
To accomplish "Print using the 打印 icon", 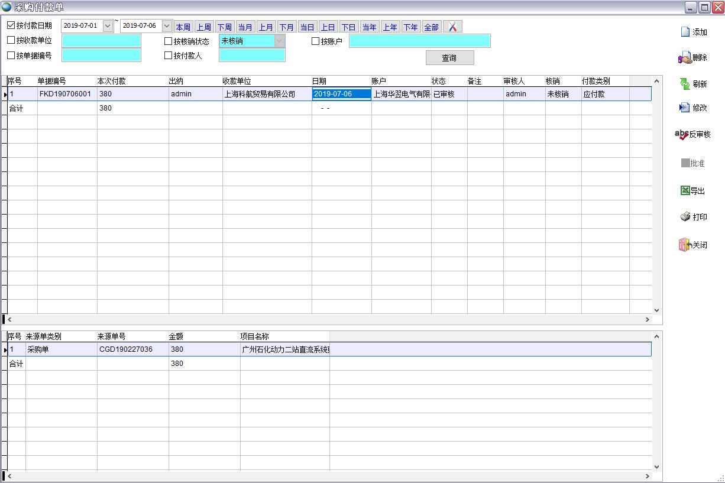I will pyautogui.click(x=685, y=217).
